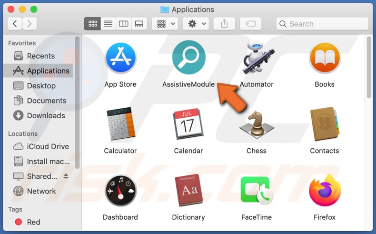Click the Favorites section header

pyautogui.click(x=22, y=43)
